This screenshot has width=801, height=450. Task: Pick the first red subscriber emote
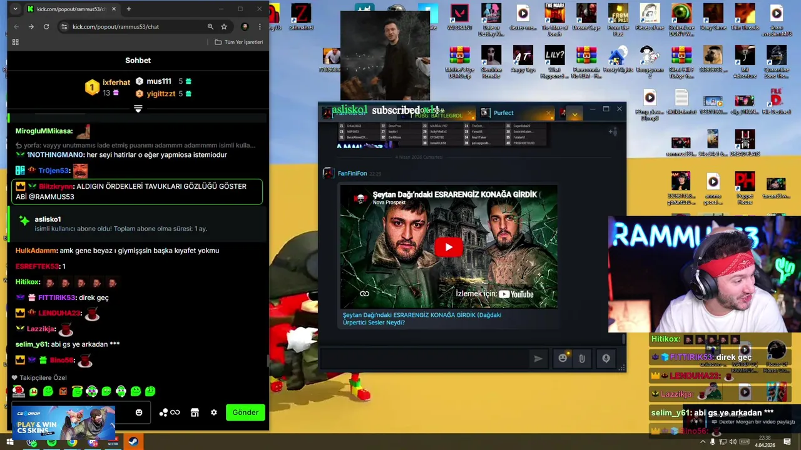tap(18, 391)
